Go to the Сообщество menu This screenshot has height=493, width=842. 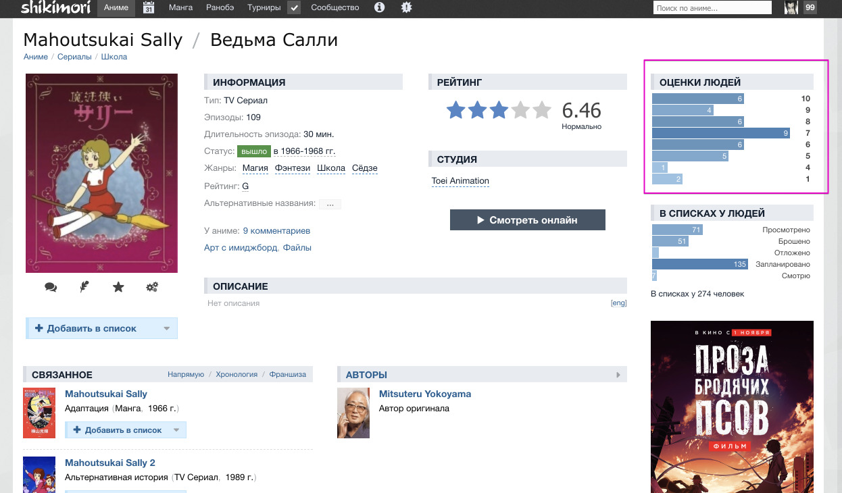pos(335,7)
